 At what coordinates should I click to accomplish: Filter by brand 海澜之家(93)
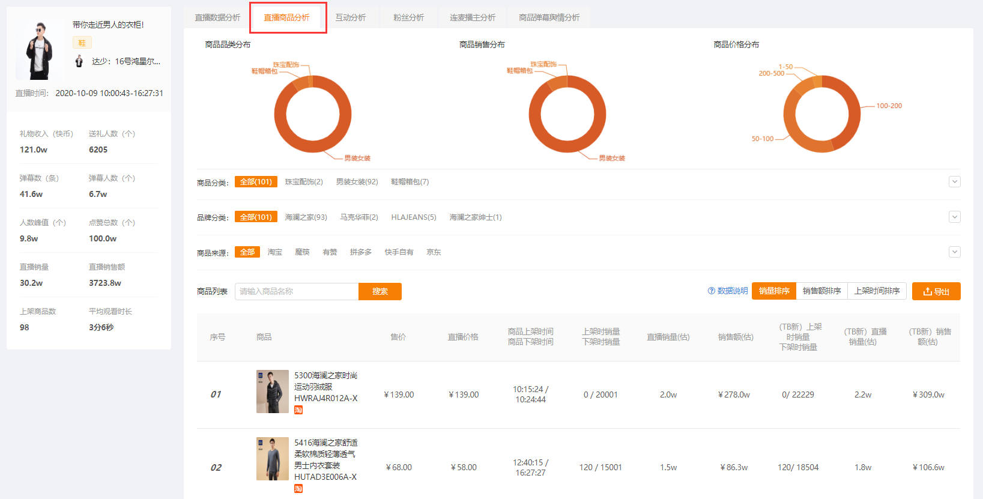click(306, 217)
